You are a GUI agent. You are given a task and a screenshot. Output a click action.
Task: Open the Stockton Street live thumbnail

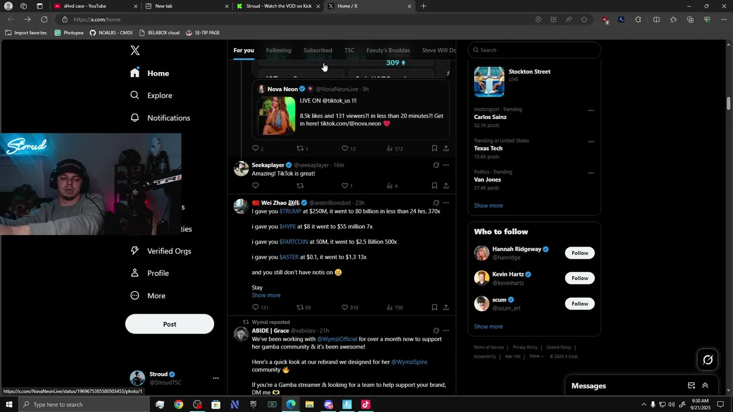(x=489, y=81)
